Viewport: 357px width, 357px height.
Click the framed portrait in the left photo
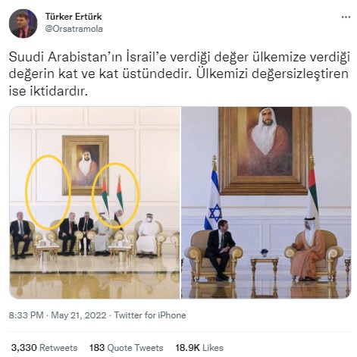(x=86, y=165)
